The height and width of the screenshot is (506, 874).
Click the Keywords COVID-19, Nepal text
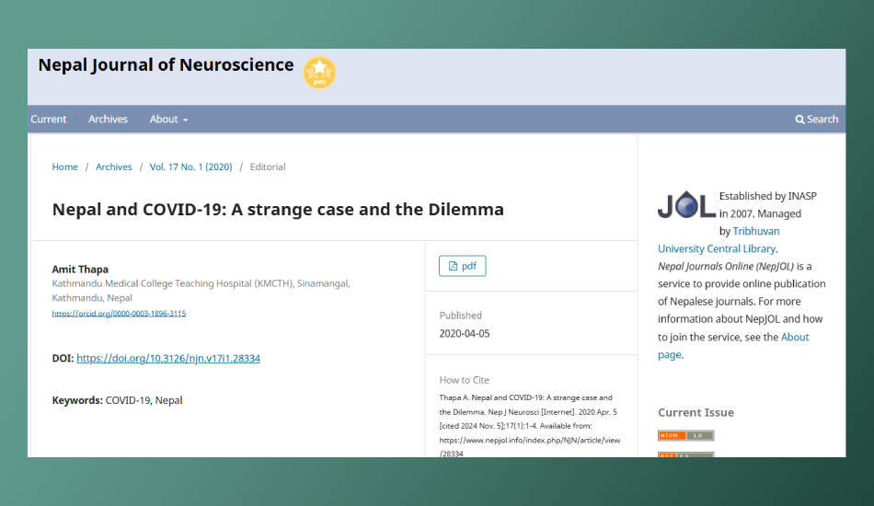point(117,400)
